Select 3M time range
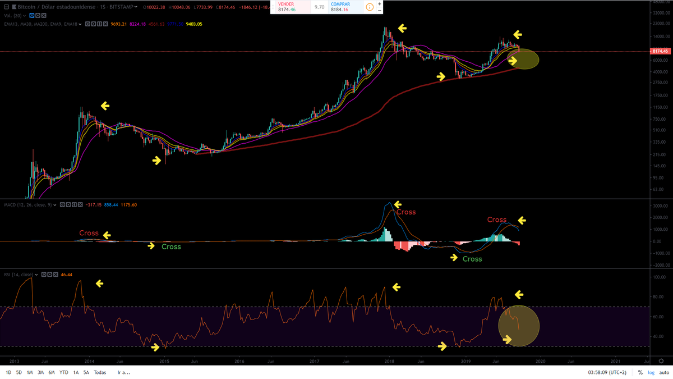This screenshot has width=673, height=379. point(40,372)
